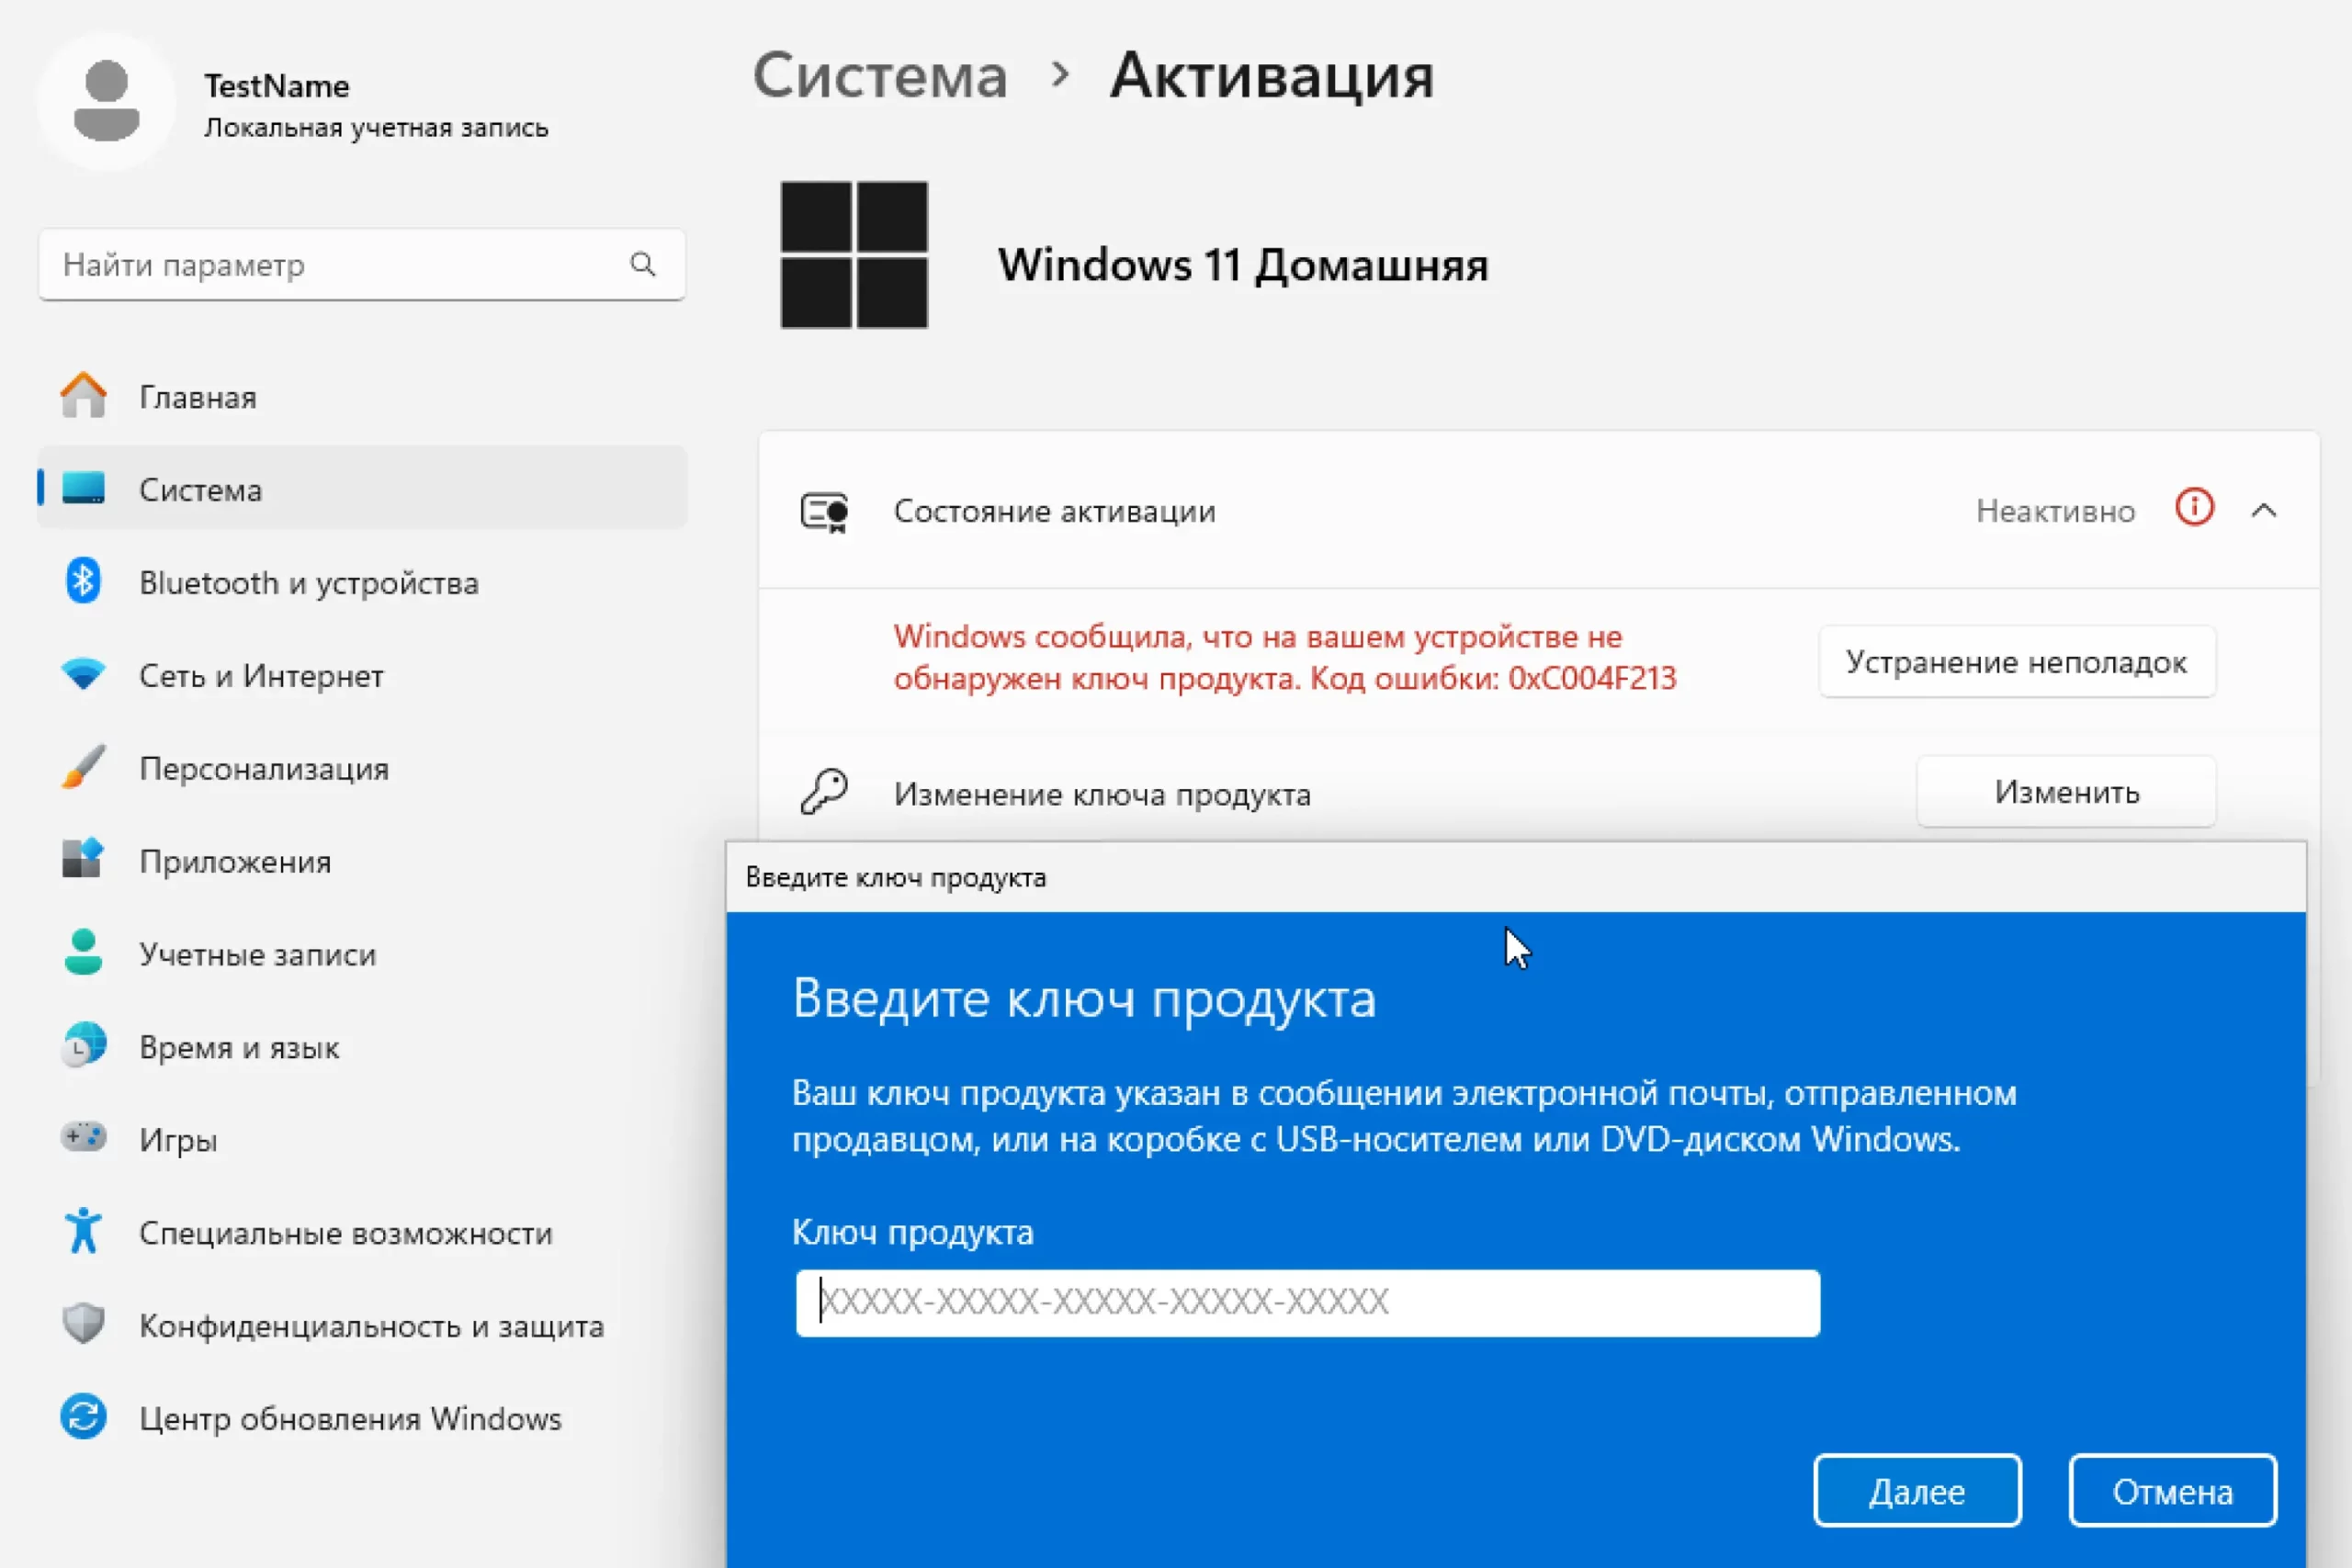
Task: Click the Bluetooth icon in sidebar
Action: tap(83, 581)
